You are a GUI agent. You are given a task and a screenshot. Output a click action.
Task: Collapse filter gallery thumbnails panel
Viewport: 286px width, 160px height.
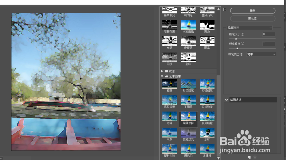click(x=225, y=9)
